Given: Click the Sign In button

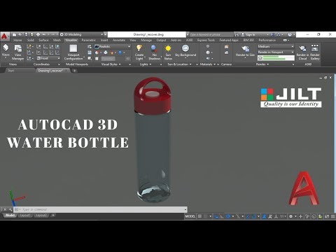Looking at the screenshot, I should pos(250,34).
